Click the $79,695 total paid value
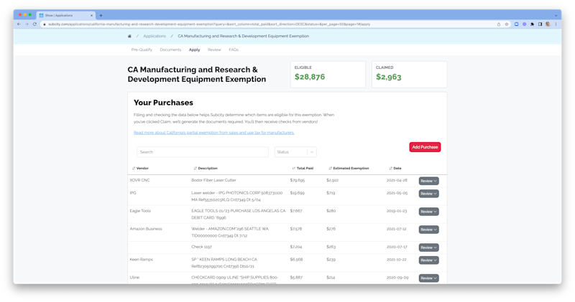Image resolution: width=575 pixels, height=302 pixels. 297,180
